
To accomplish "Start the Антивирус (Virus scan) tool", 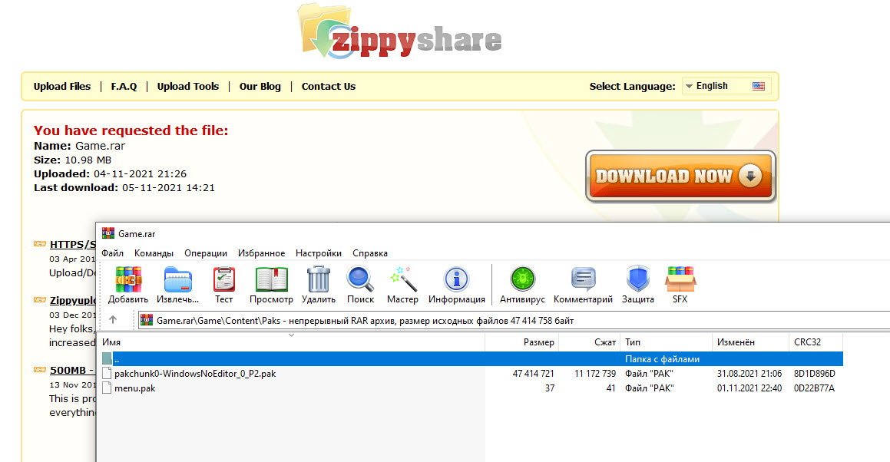I will (522, 281).
